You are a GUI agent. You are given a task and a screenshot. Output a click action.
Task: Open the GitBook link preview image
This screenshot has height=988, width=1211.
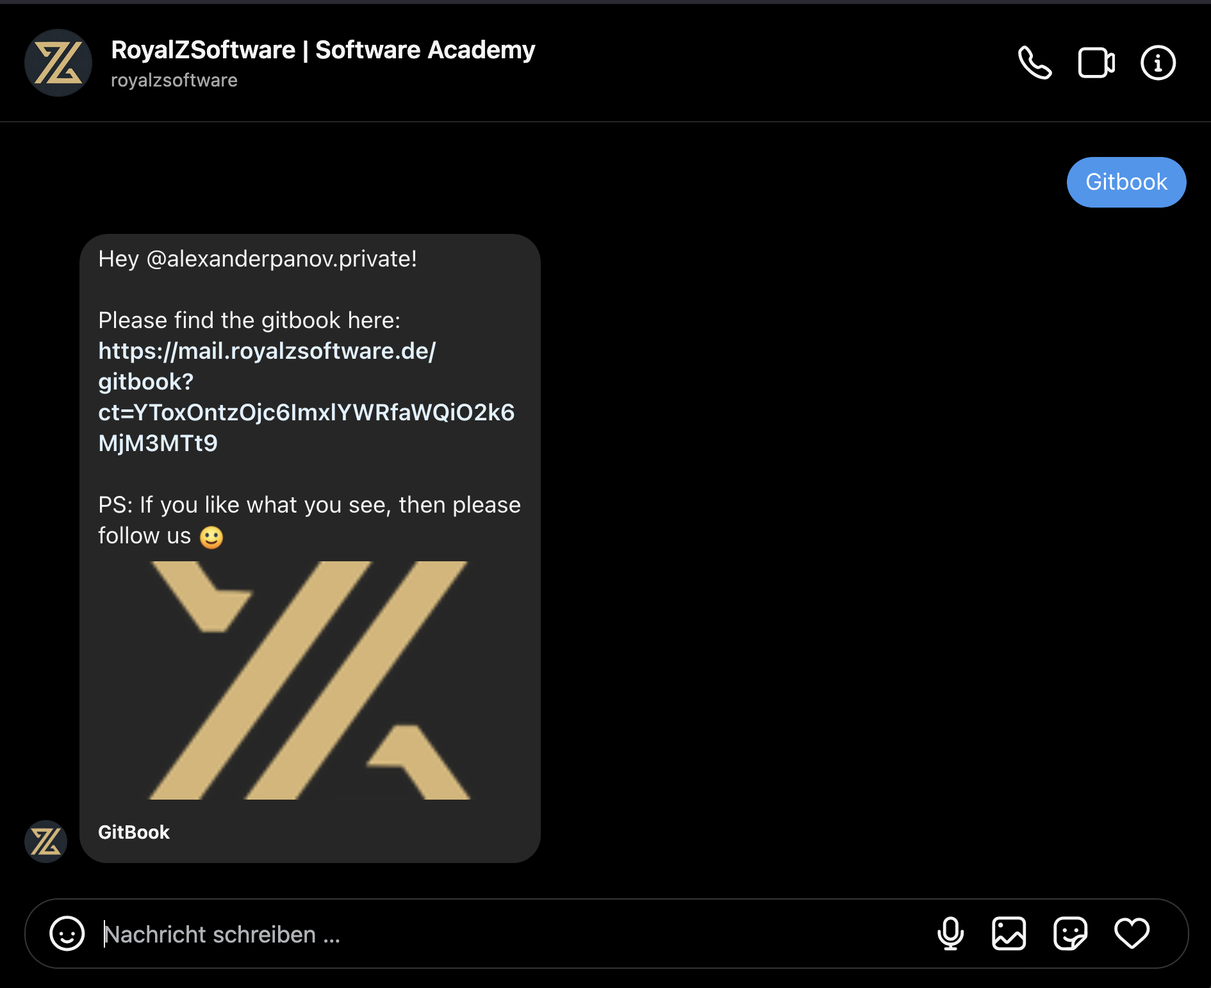coord(310,680)
